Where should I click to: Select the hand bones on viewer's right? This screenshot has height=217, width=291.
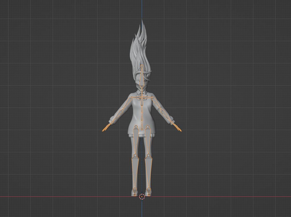(x=177, y=127)
